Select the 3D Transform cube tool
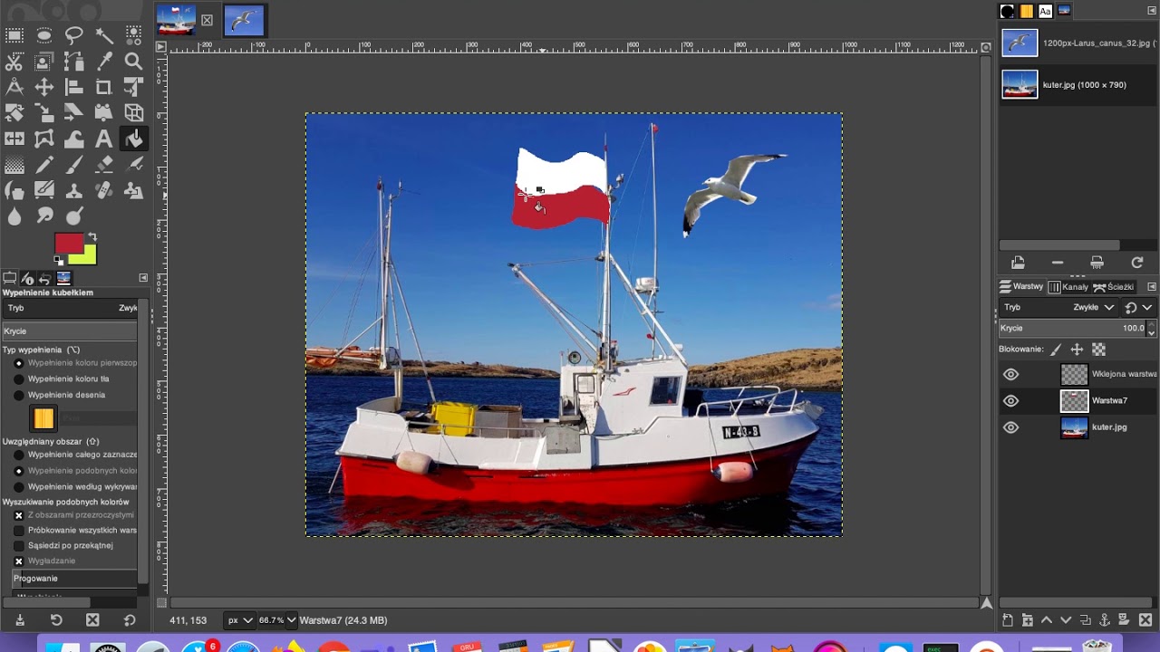Screen dimensions: 1160x652 (134, 113)
